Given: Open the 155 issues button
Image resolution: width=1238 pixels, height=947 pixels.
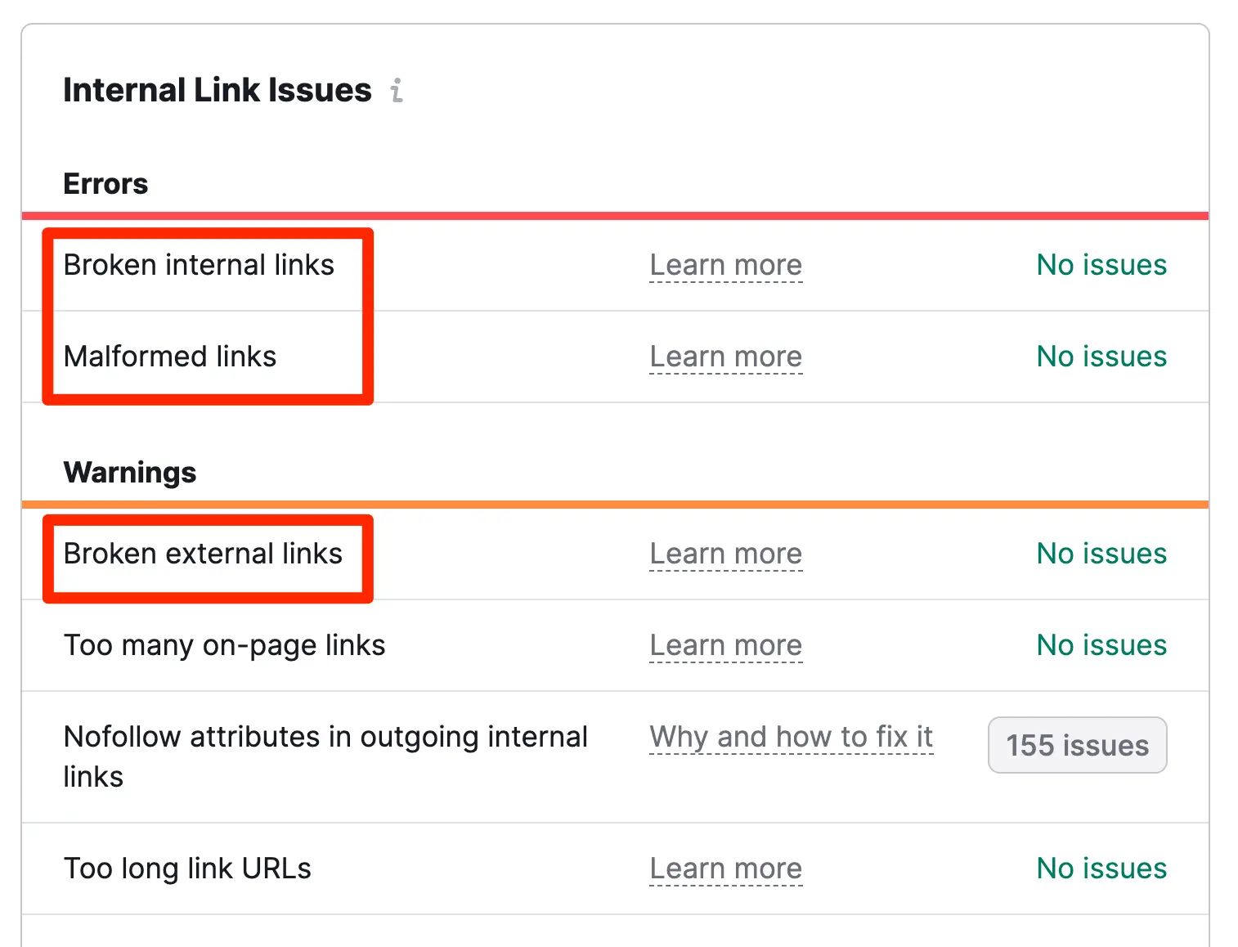Looking at the screenshot, I should pyautogui.click(x=1077, y=745).
